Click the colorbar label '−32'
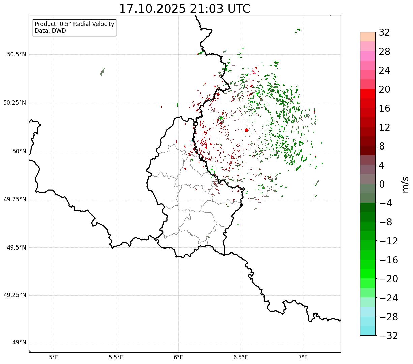This screenshot has height=364, width=413. tap(388, 336)
